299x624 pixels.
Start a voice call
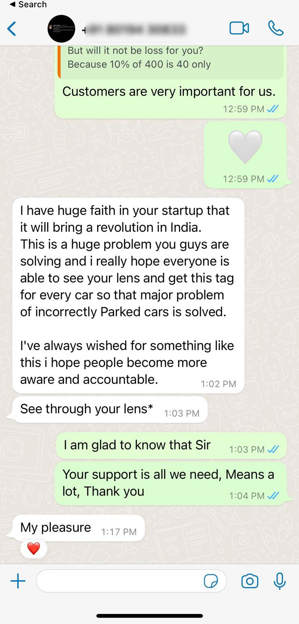click(x=276, y=28)
